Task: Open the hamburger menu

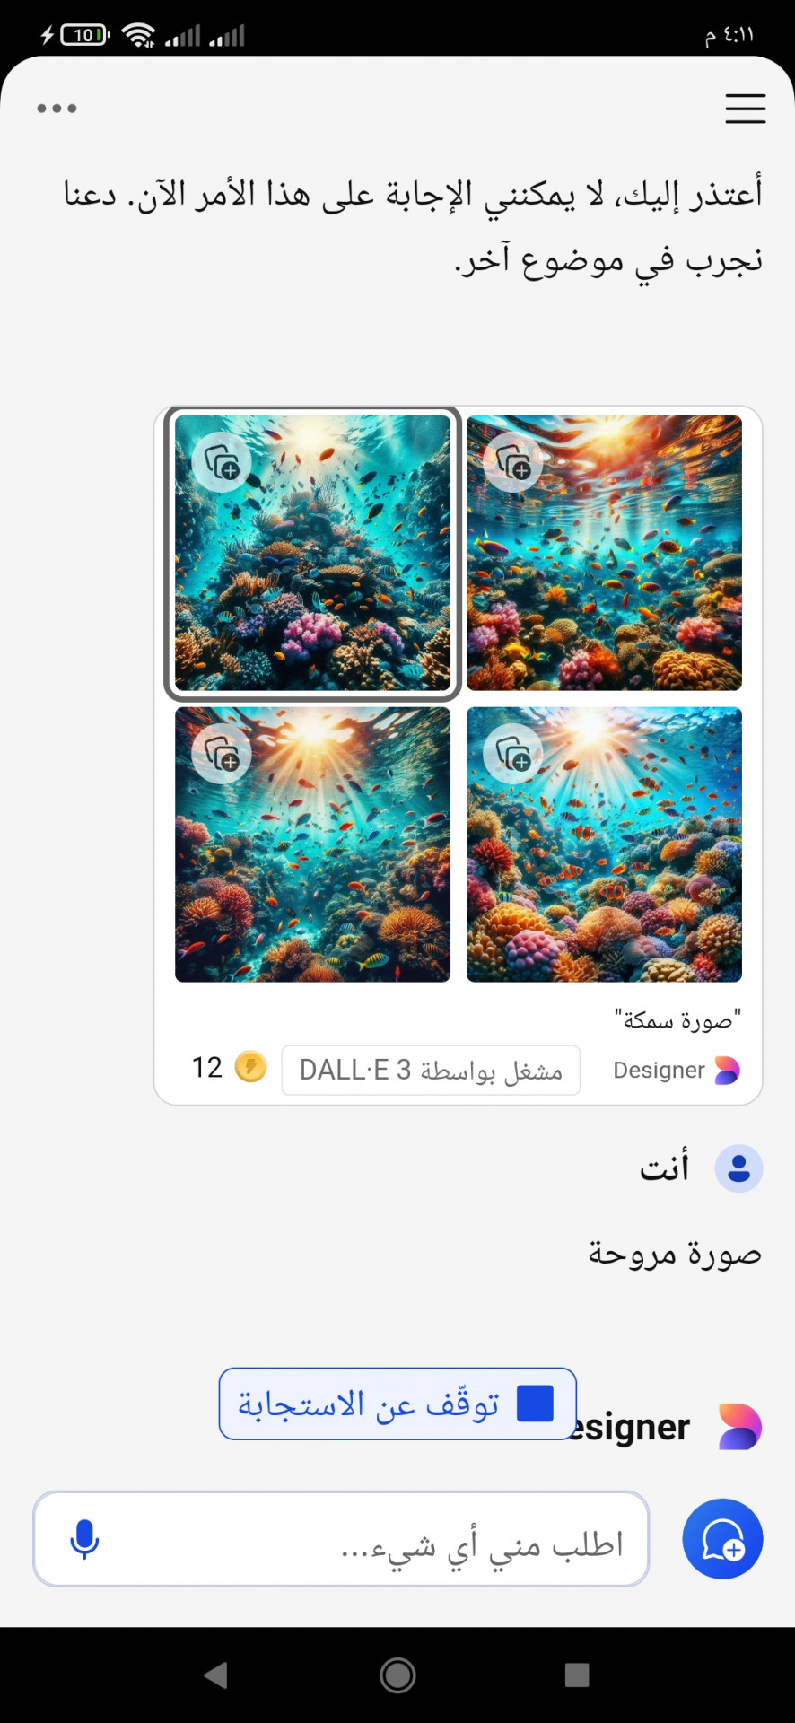Action: pyautogui.click(x=745, y=109)
